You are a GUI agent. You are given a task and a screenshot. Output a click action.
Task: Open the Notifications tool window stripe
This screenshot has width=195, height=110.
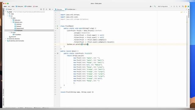[x=189, y=13]
